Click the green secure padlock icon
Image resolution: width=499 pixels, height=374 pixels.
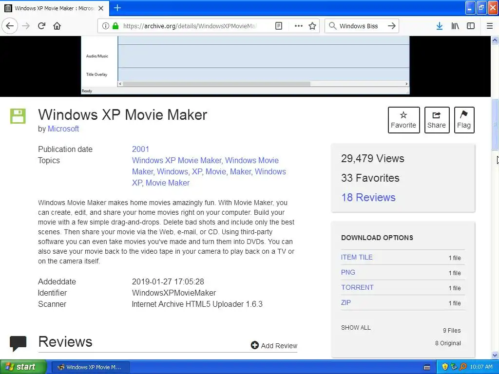[x=115, y=26]
